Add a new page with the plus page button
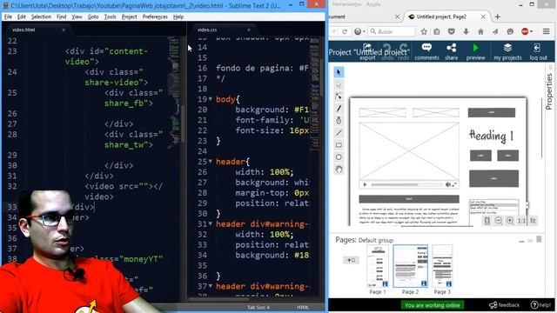 [x=351, y=260]
